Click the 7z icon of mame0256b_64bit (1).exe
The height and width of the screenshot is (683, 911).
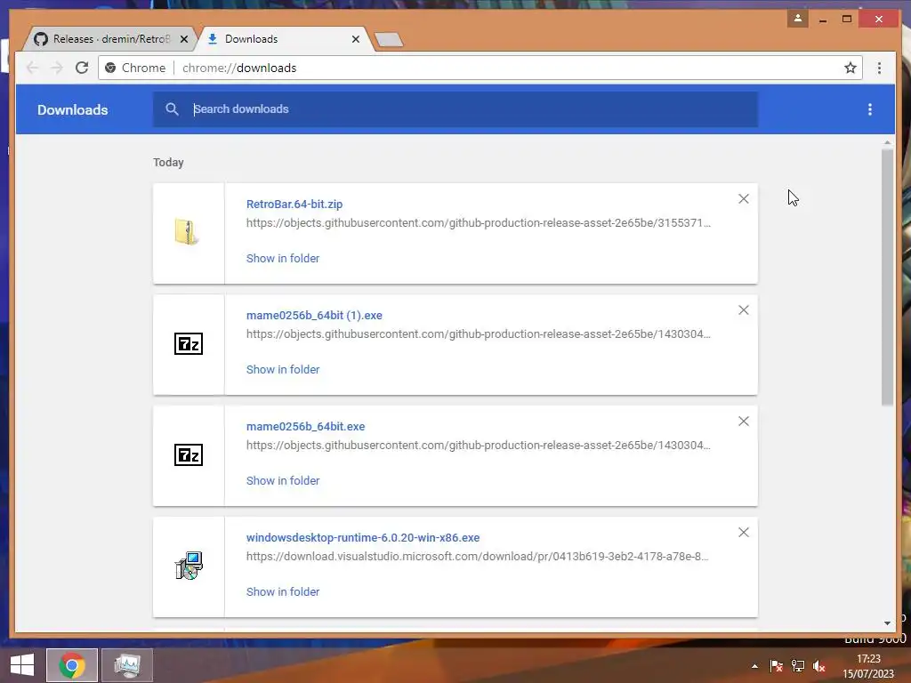tap(189, 344)
